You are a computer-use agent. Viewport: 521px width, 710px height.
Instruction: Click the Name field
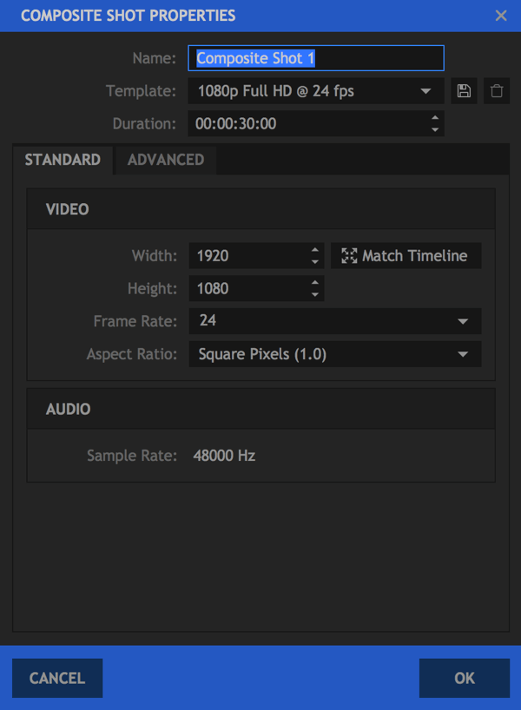316,58
